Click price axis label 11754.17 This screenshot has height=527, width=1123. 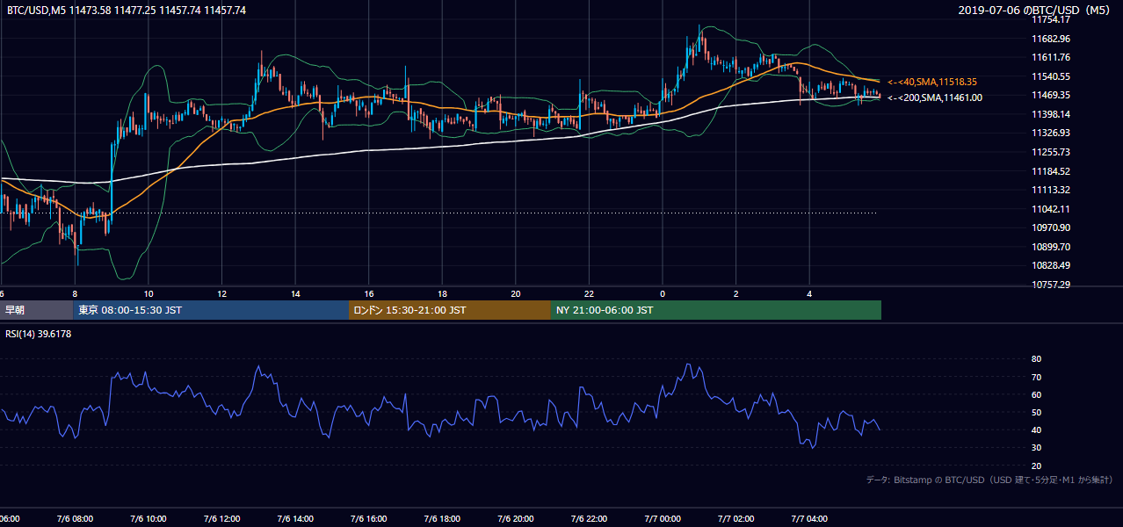[x=1052, y=19]
